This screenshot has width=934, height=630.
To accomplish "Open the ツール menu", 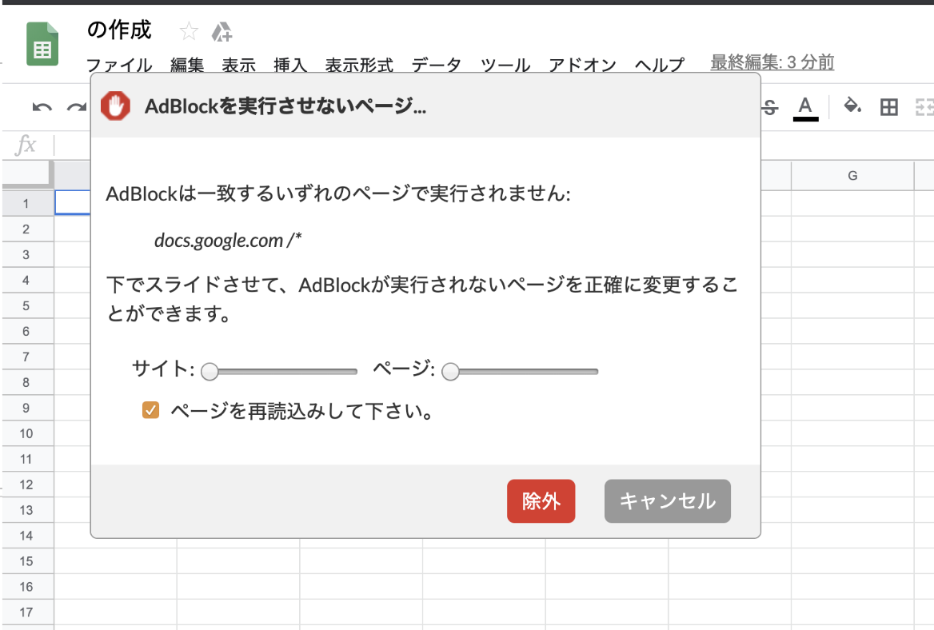I will coord(505,65).
